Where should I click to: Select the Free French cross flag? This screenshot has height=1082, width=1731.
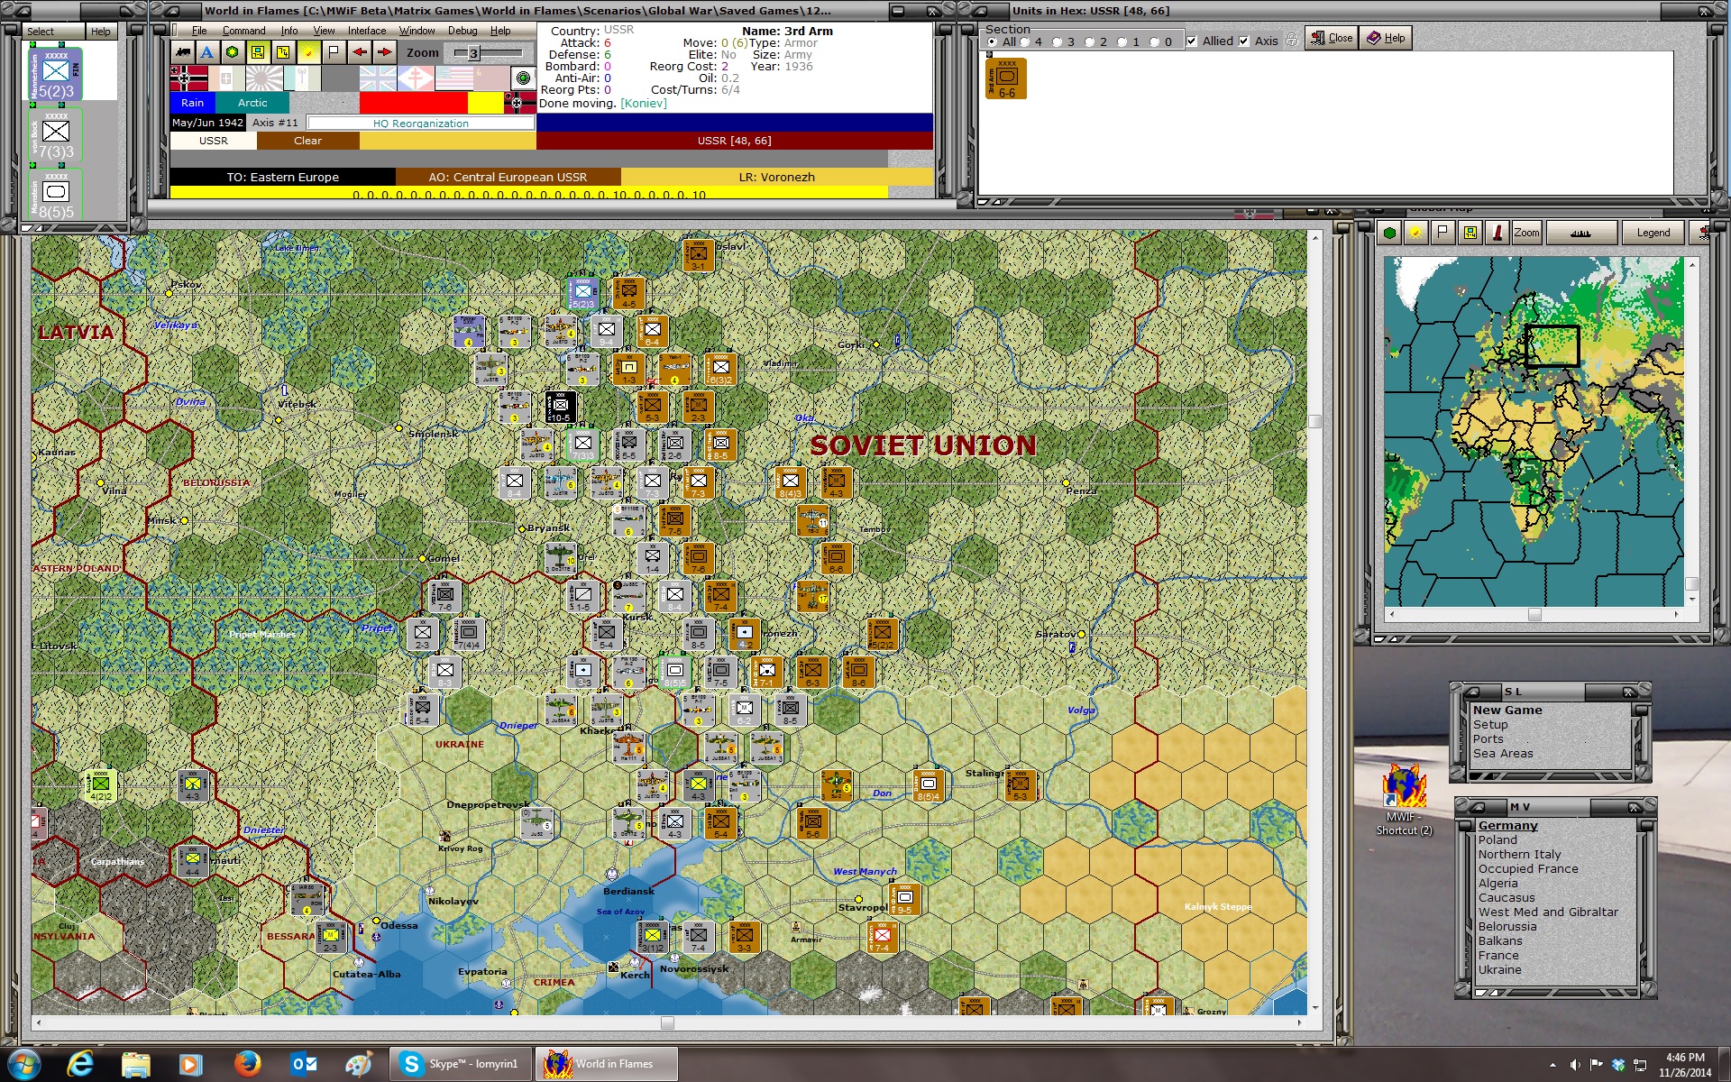(416, 78)
